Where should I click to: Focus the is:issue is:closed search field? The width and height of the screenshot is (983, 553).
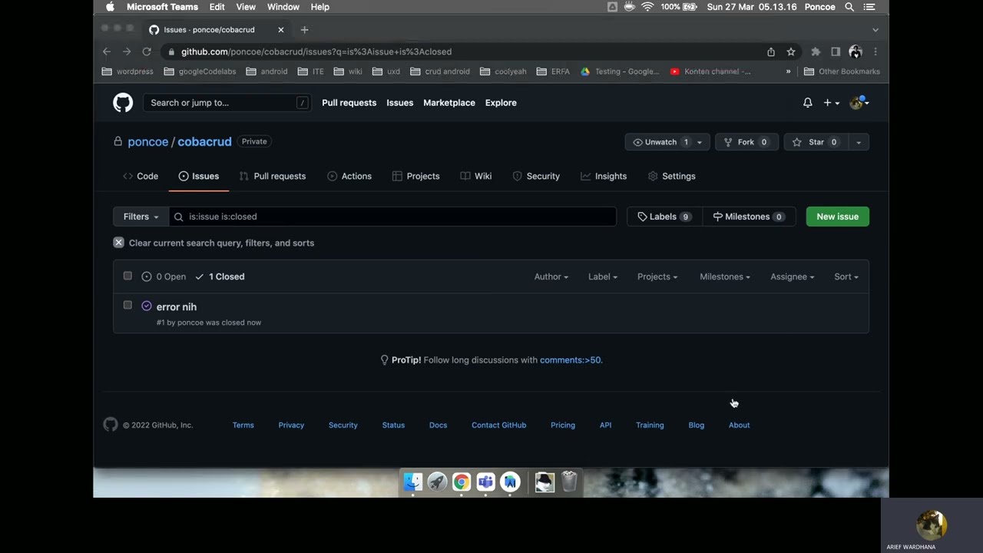pos(392,217)
